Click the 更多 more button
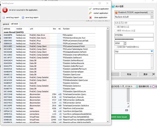This screenshot has height=129, width=157. click(145, 74)
